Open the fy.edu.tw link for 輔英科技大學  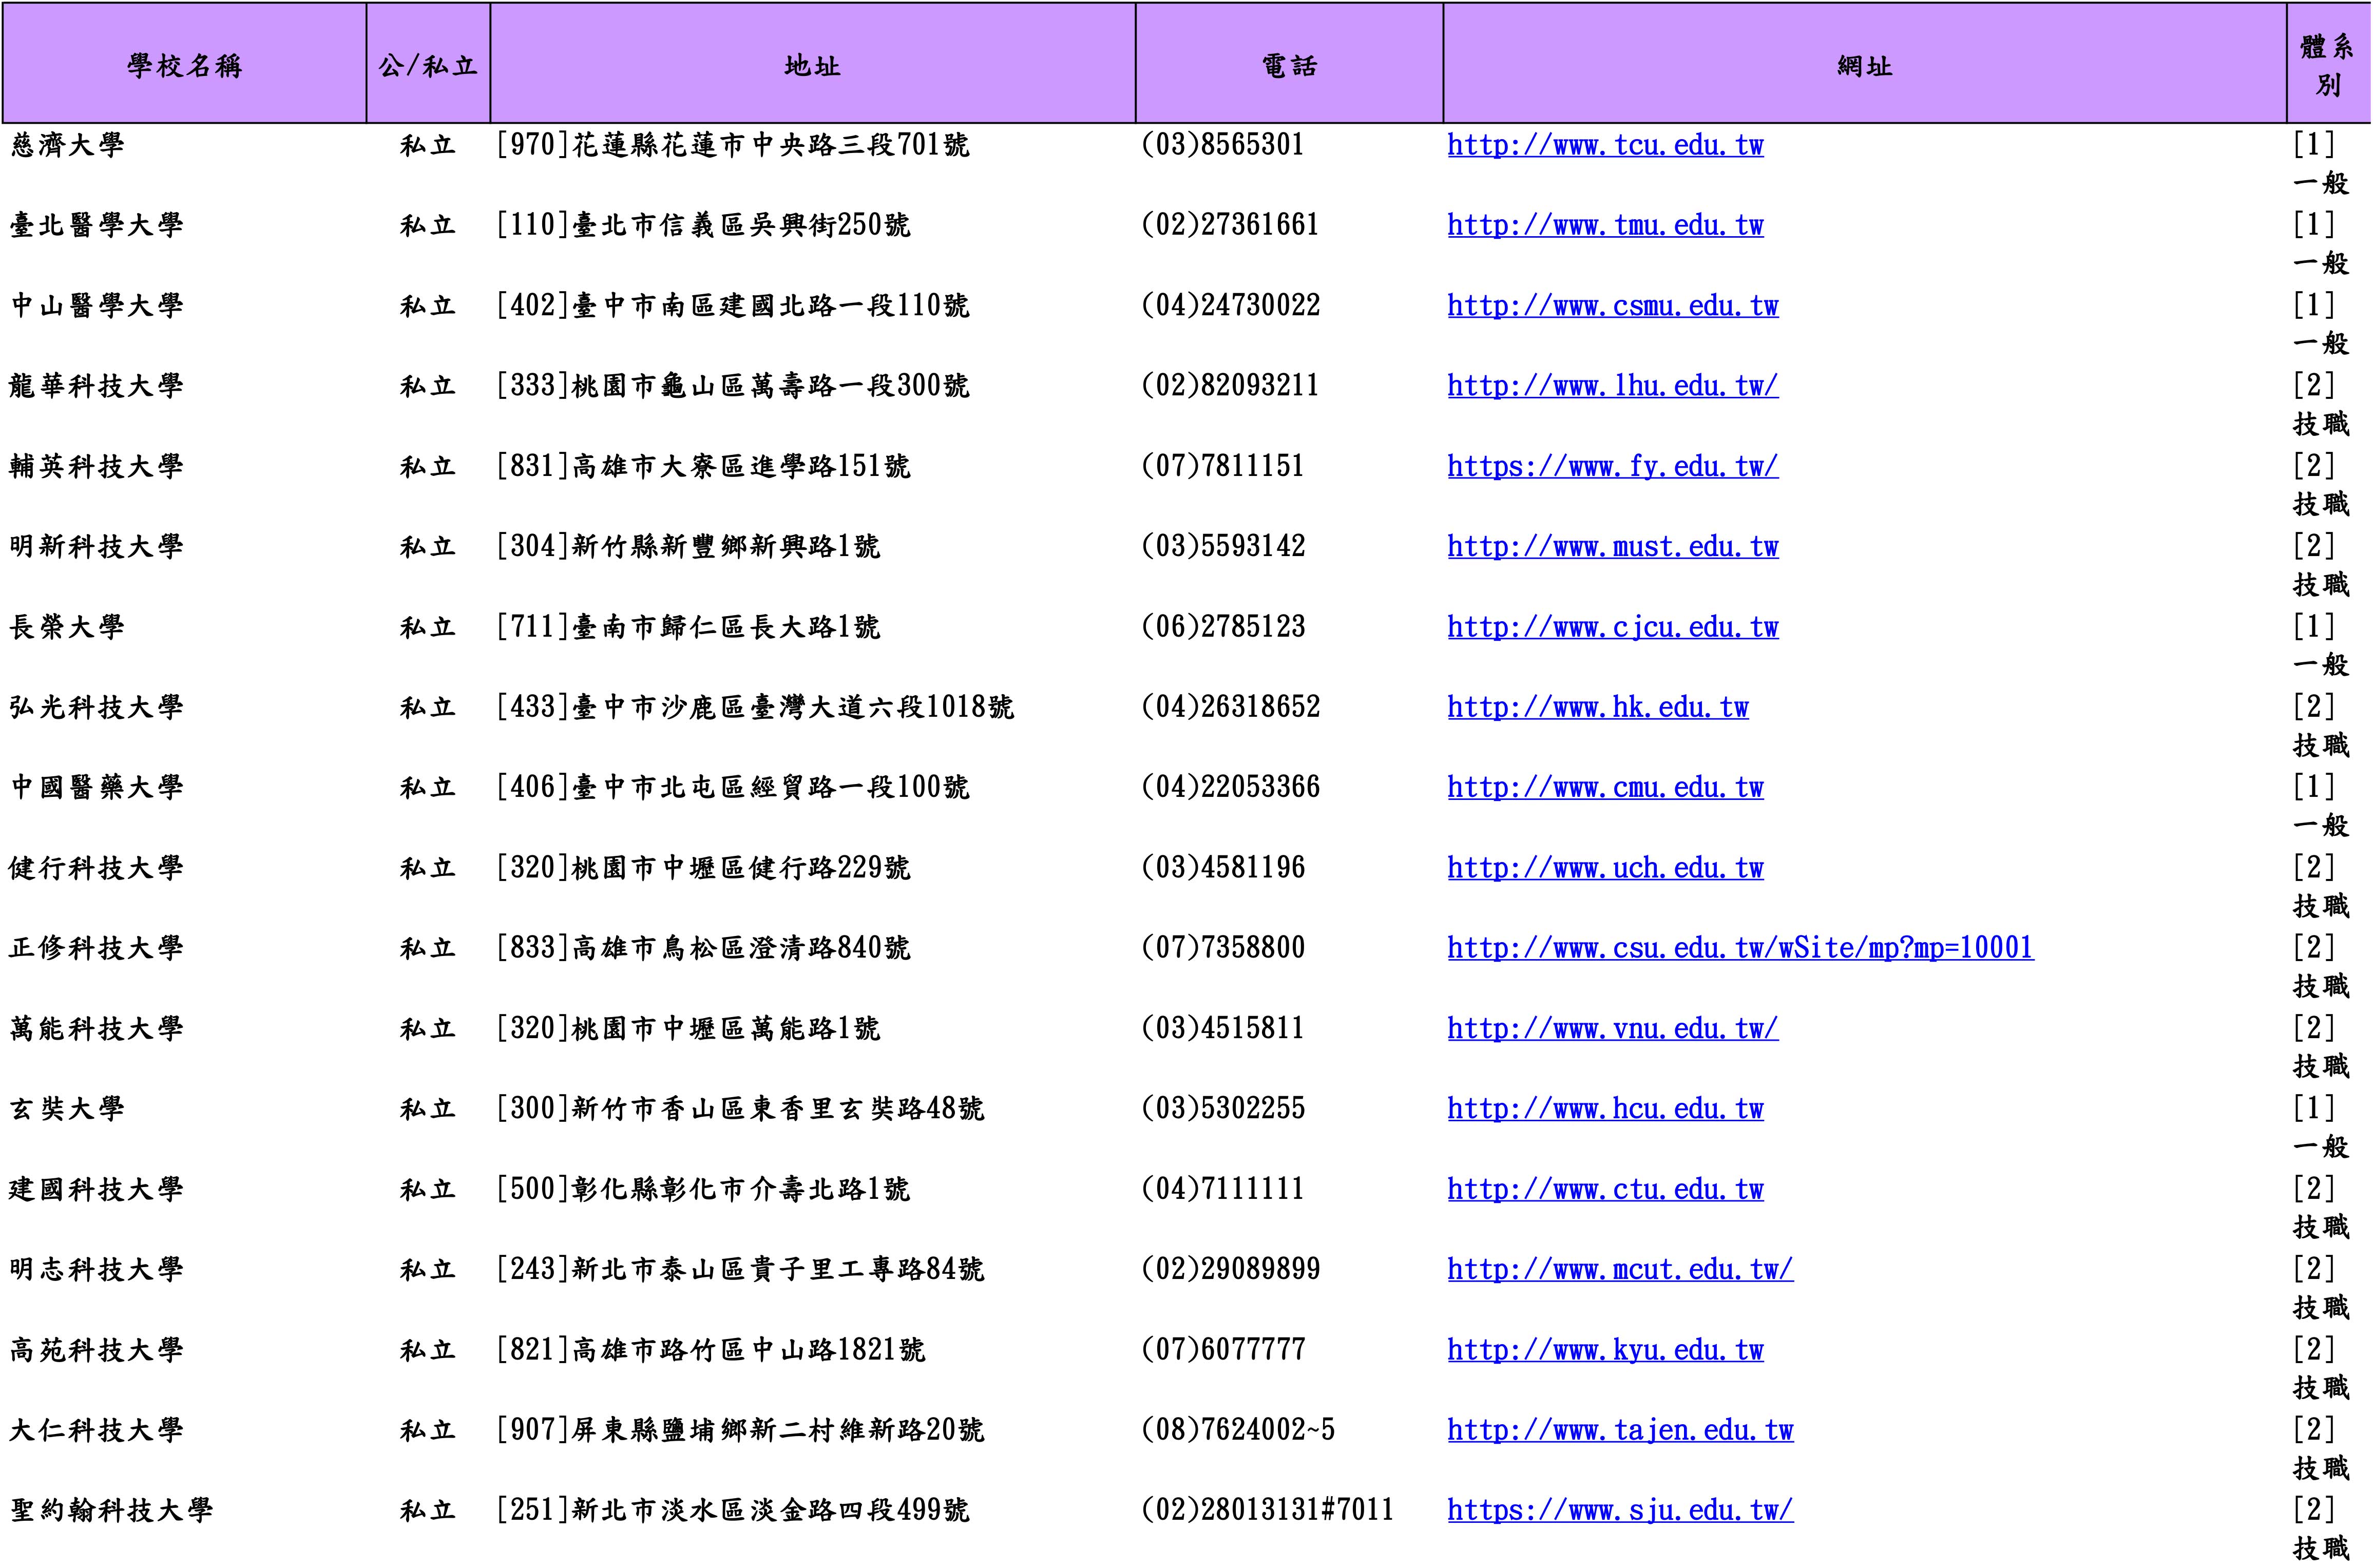click(1612, 467)
